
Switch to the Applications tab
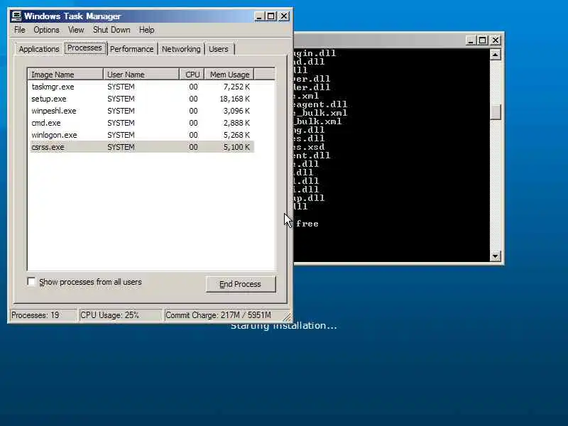tap(39, 49)
